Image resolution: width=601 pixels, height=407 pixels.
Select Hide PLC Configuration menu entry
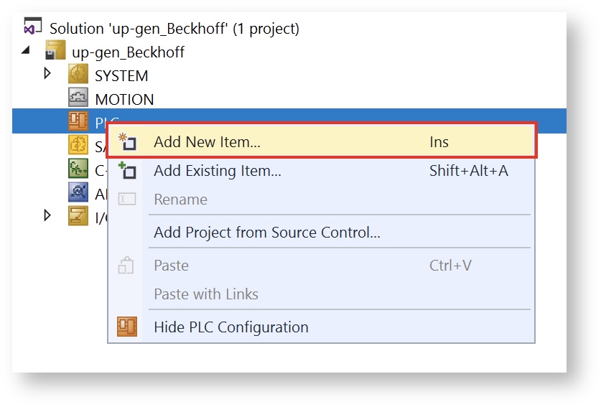[x=322, y=327]
